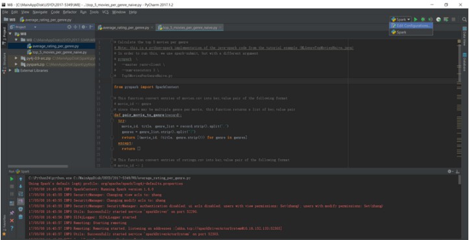Close the average_rating_per_genre.py editor tab
469x240 pixels.
[152, 27]
